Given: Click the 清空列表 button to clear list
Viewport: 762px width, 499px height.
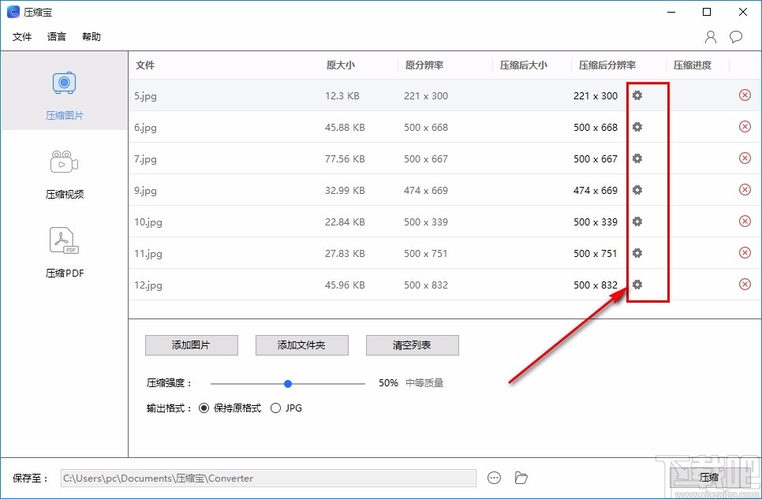Looking at the screenshot, I should [412, 345].
